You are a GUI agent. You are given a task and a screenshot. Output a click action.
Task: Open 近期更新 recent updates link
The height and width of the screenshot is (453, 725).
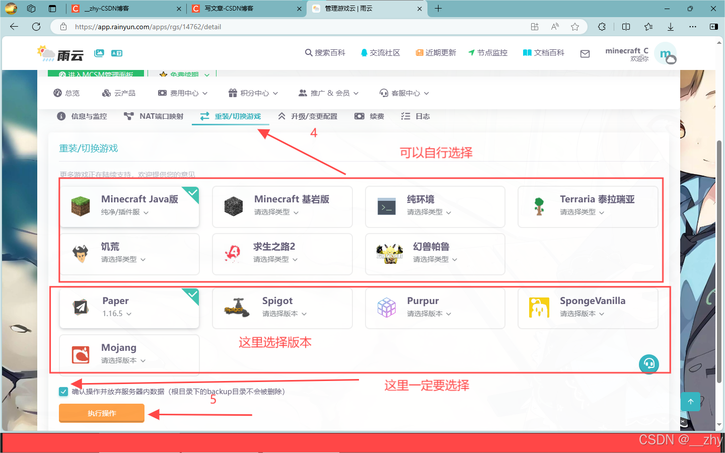coord(436,53)
